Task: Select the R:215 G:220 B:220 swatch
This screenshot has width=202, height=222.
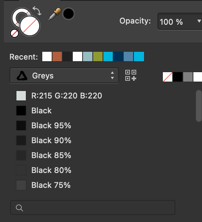Action: (59, 96)
